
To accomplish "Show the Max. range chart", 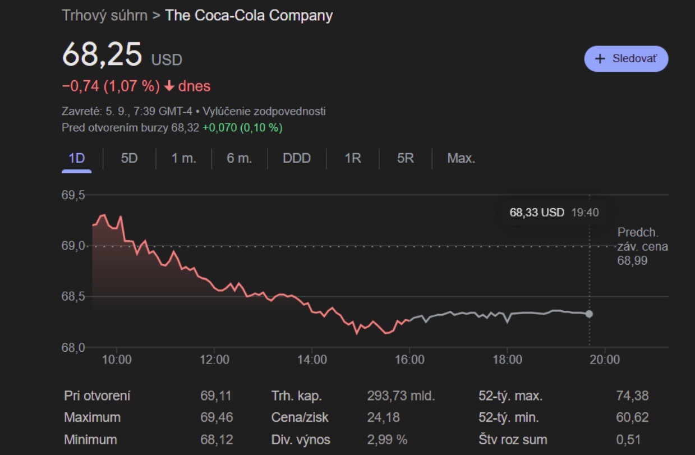I will [x=461, y=158].
